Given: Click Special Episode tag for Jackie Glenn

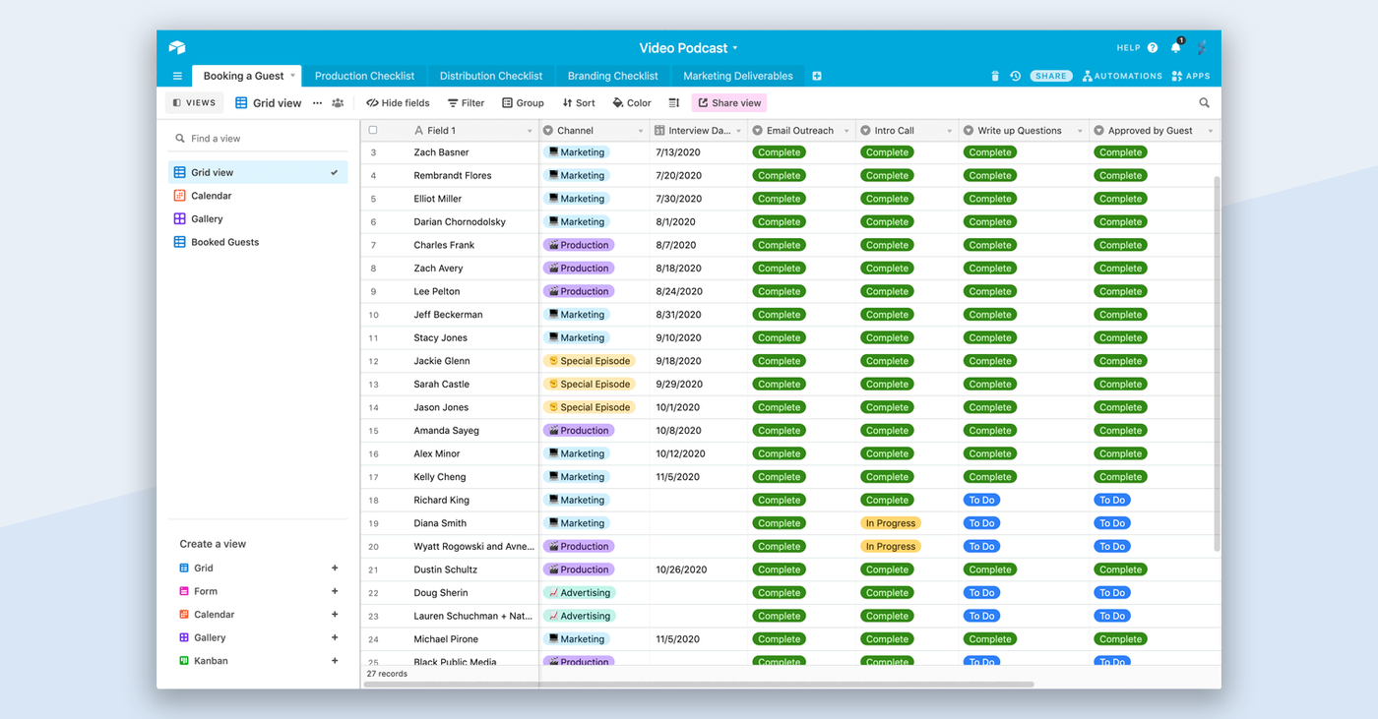Looking at the screenshot, I should coord(589,361).
